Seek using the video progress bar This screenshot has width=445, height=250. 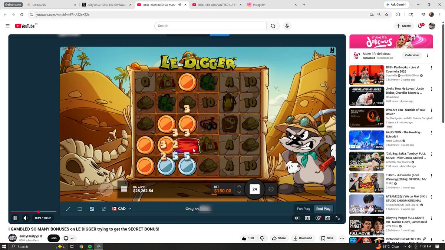(x=33, y=212)
